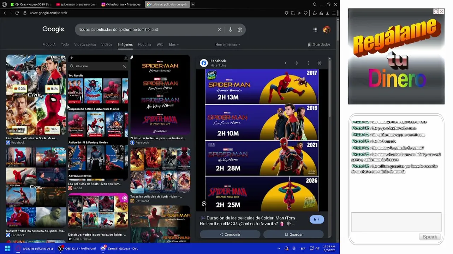Switch to the Crackyqueso5029 Kick stream tab
Image resolution: width=453 pixels, height=254 pixels.
point(31,4)
